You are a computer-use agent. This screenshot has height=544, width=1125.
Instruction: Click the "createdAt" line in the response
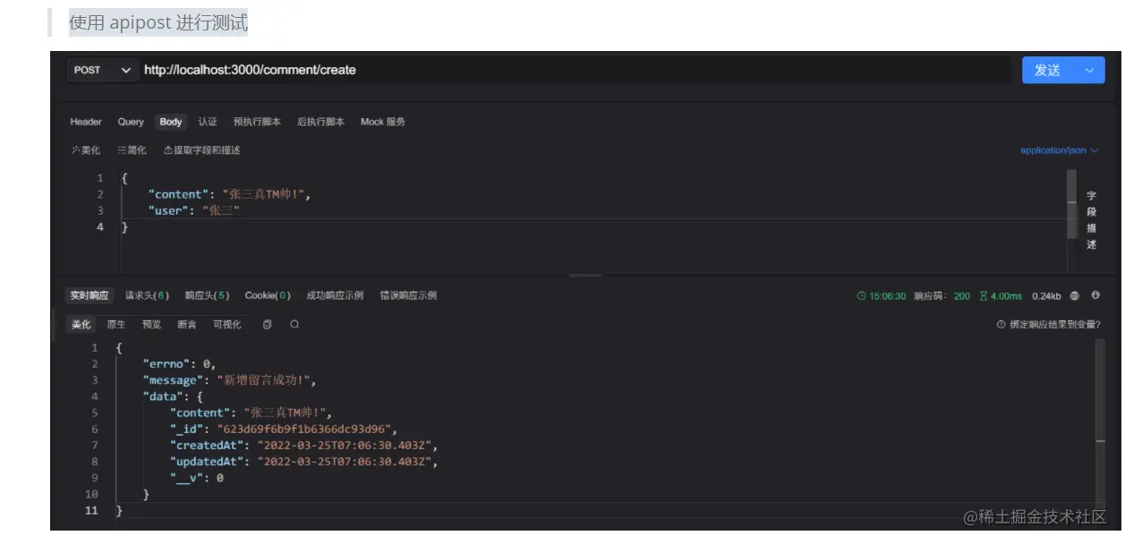304,446
